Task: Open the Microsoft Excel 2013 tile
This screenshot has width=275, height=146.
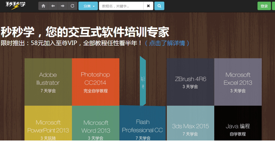Action: click(238, 82)
